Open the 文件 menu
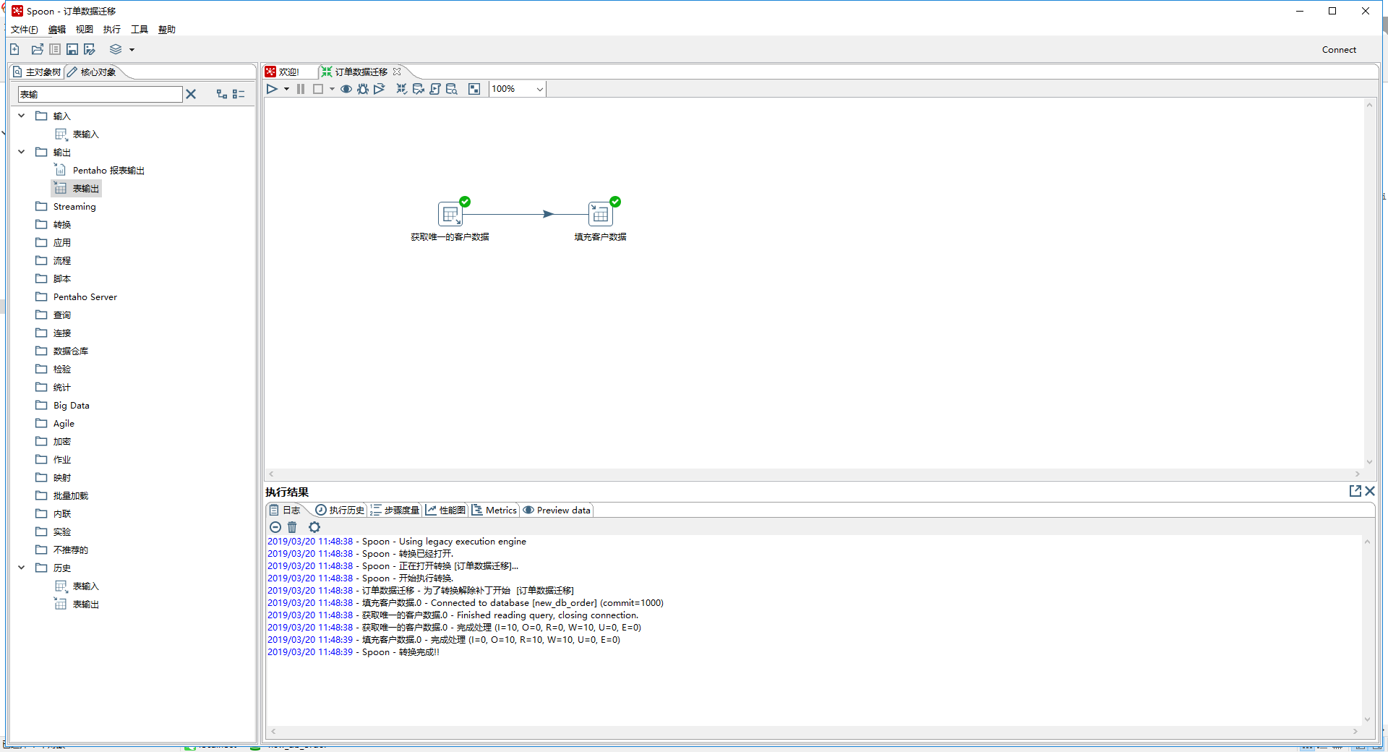 click(x=24, y=30)
